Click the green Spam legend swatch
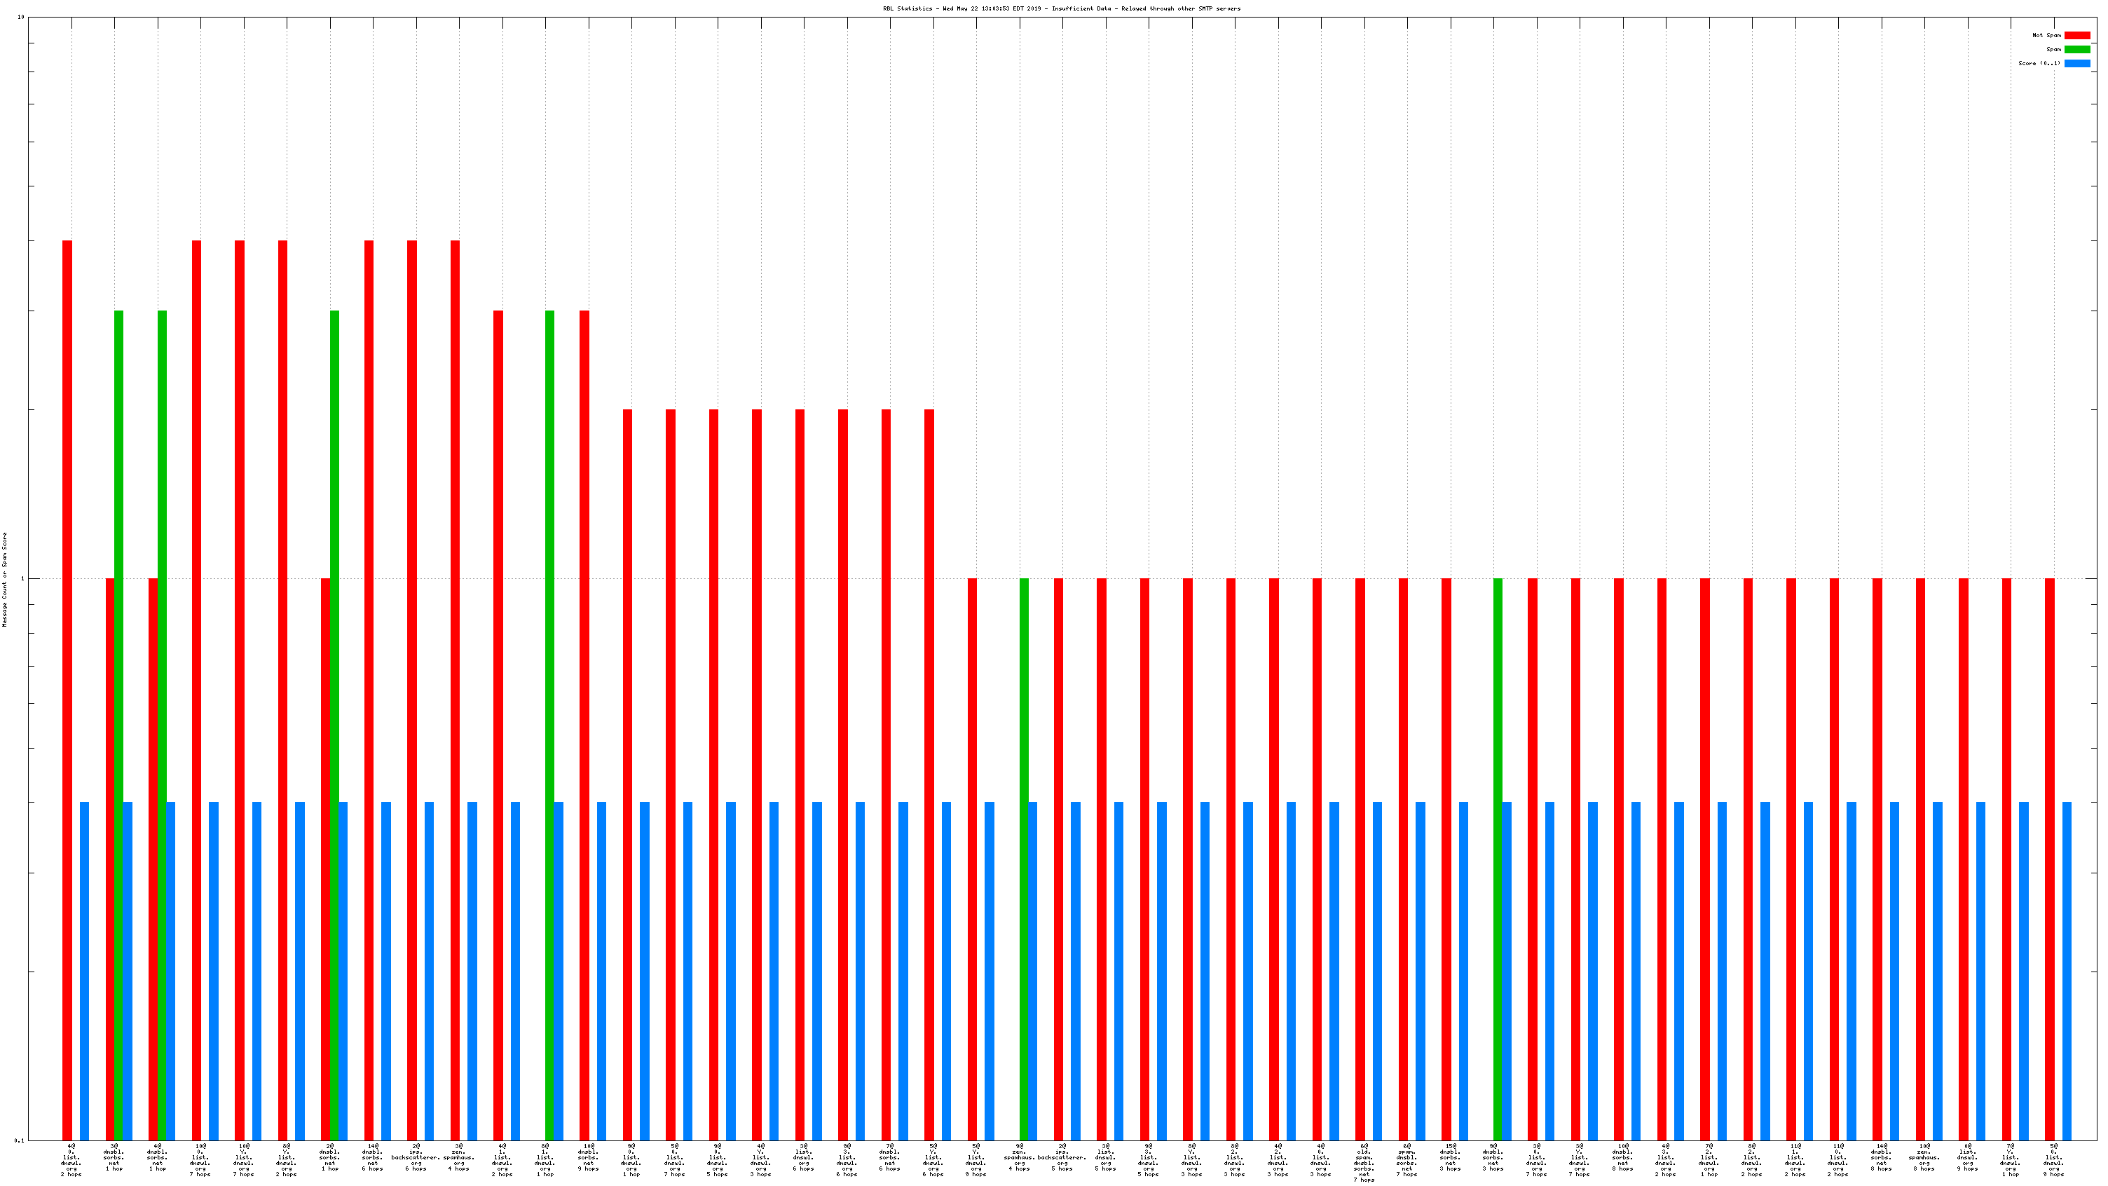2108x1186 pixels. (2077, 49)
